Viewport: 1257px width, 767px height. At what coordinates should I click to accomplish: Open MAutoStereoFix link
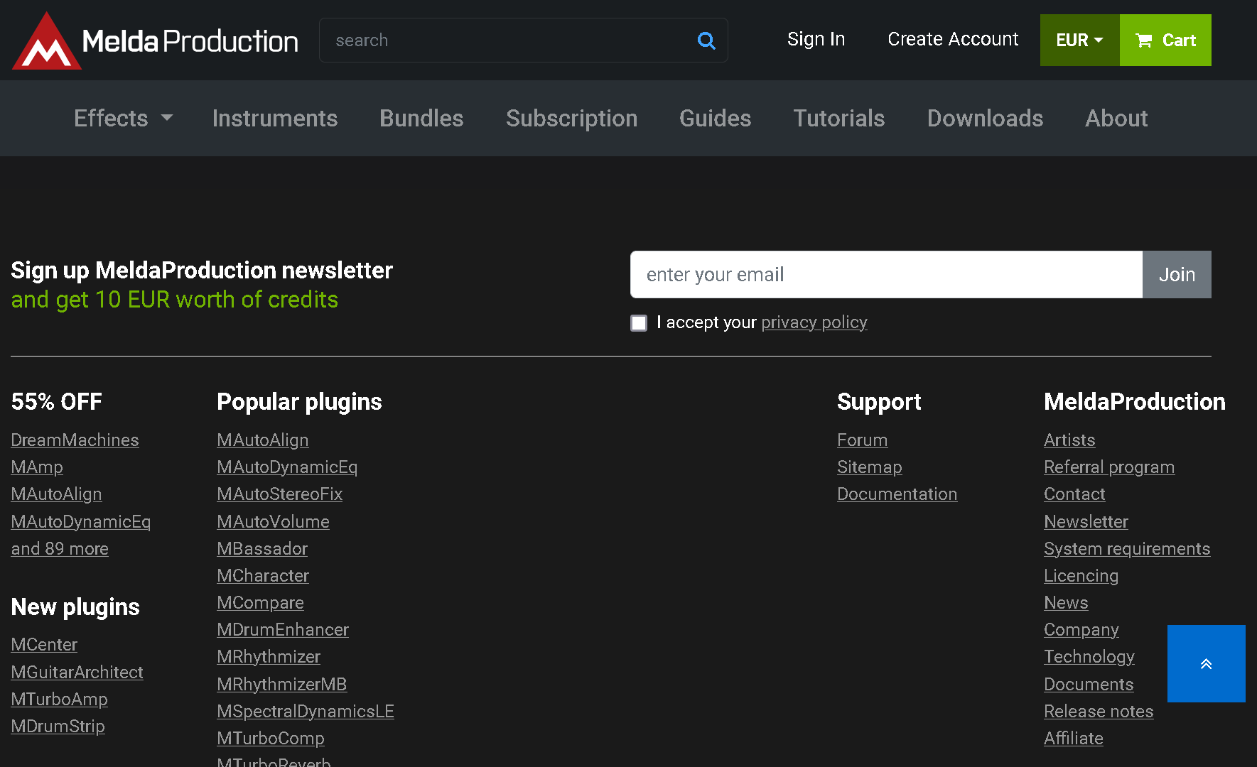[x=279, y=494]
